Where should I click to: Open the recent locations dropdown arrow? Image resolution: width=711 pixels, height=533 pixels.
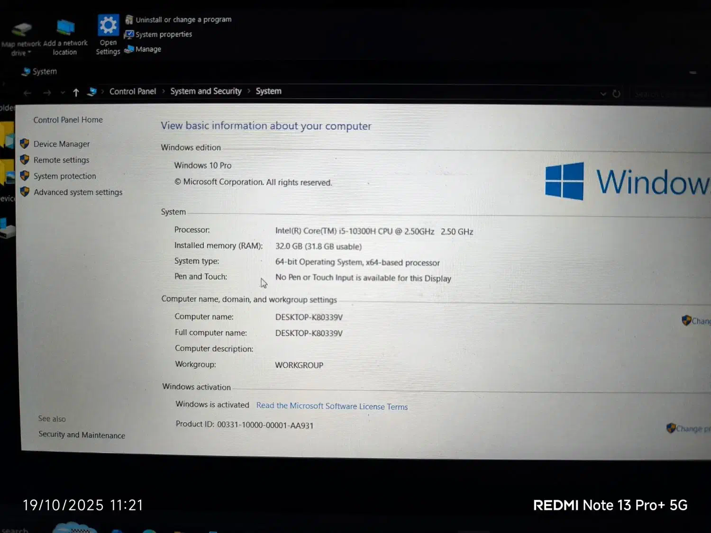coord(63,92)
